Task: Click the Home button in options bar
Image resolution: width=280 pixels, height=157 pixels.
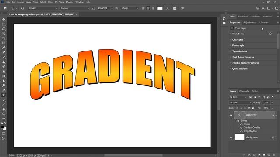Action: pyautogui.click(x=5, y=8)
